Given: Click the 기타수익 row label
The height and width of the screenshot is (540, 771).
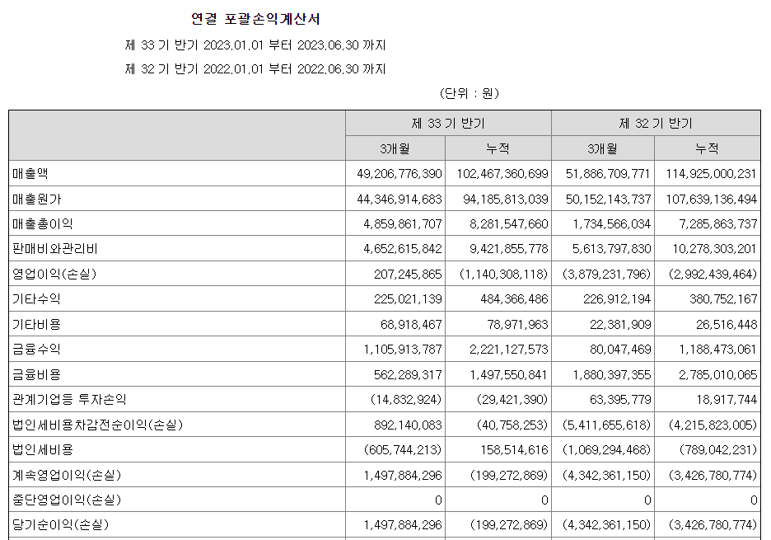Looking at the screenshot, I should point(36,298).
